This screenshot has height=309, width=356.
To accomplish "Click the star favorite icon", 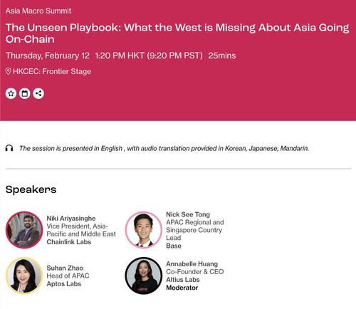I will point(11,93).
